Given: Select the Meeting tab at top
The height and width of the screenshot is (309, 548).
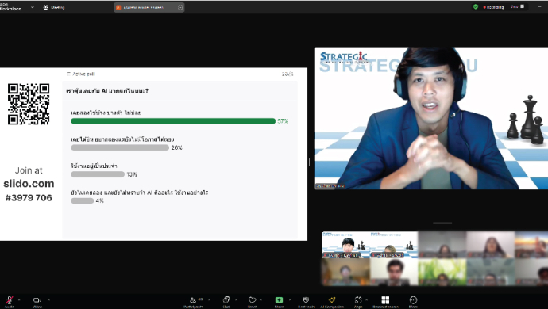Looking at the screenshot, I should [x=54, y=7].
